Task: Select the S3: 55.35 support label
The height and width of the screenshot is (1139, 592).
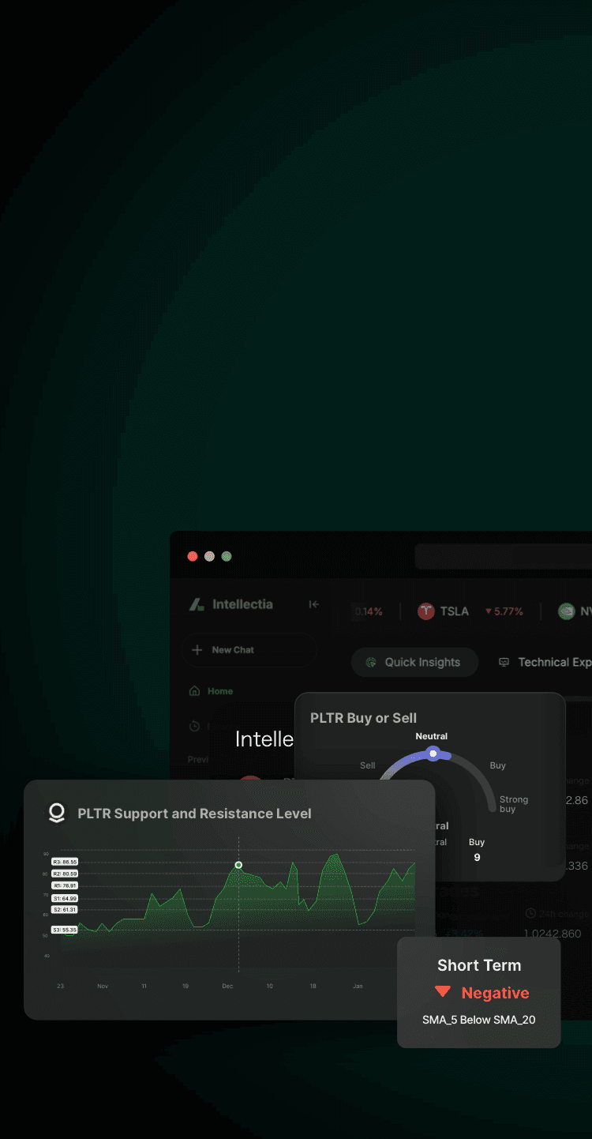Action: pyautogui.click(x=65, y=930)
